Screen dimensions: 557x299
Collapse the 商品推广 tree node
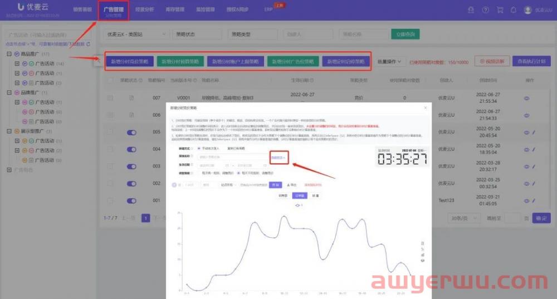(9, 54)
